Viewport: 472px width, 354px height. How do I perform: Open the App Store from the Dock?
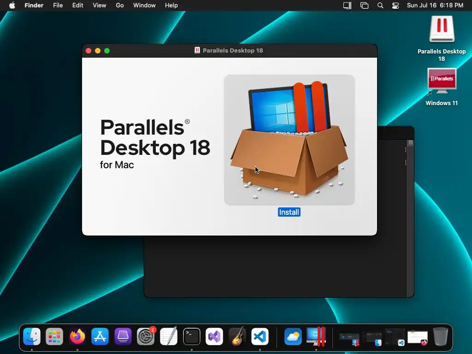coord(100,336)
